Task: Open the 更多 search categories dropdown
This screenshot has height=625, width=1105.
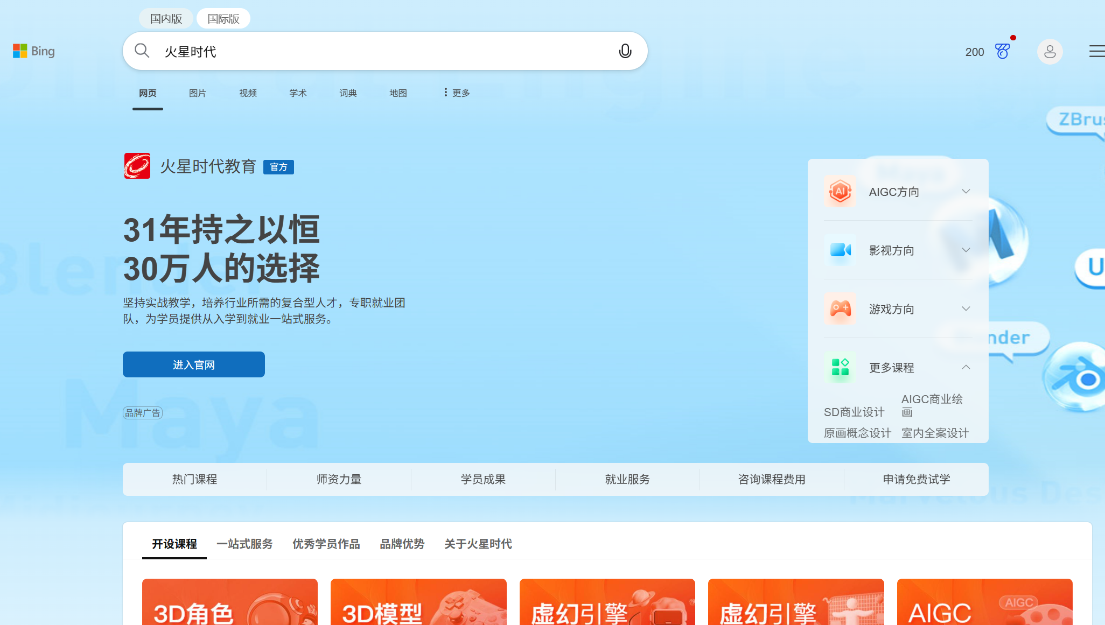Action: [x=457, y=93]
